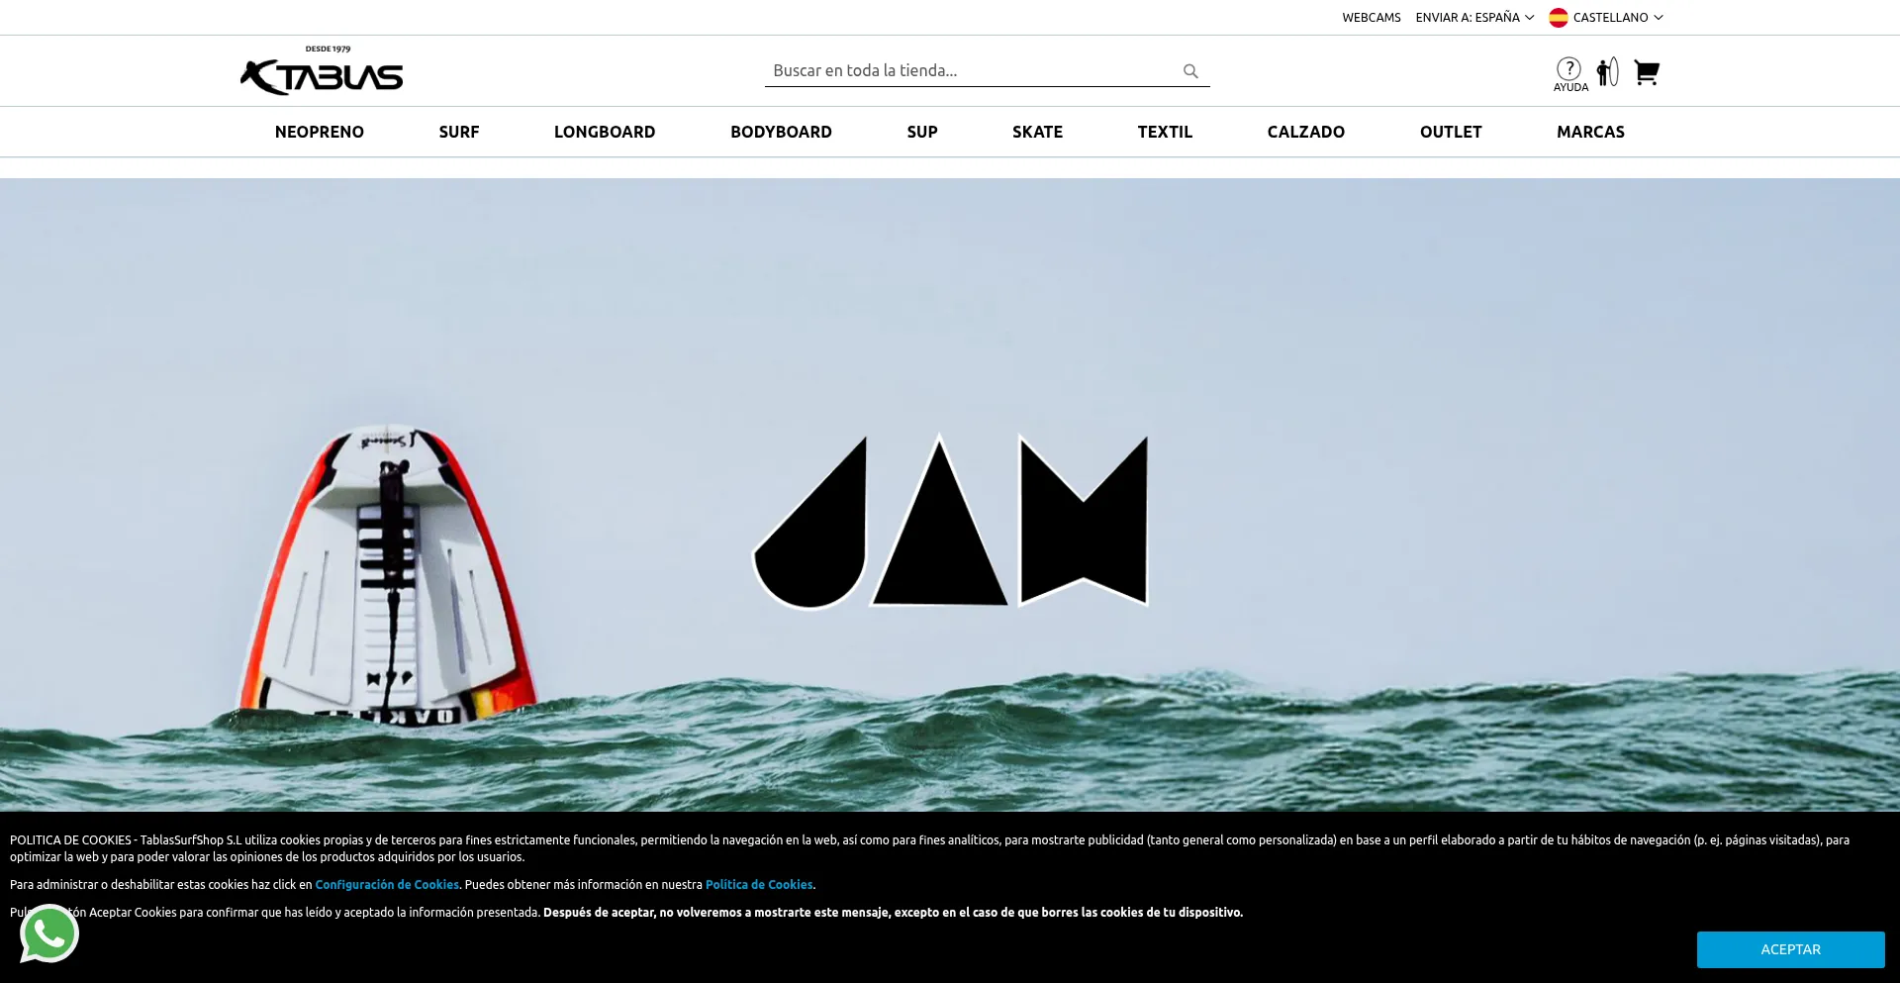The width and height of the screenshot is (1900, 983).
Task: Expand Enviar a: España dropdown
Action: click(1474, 18)
